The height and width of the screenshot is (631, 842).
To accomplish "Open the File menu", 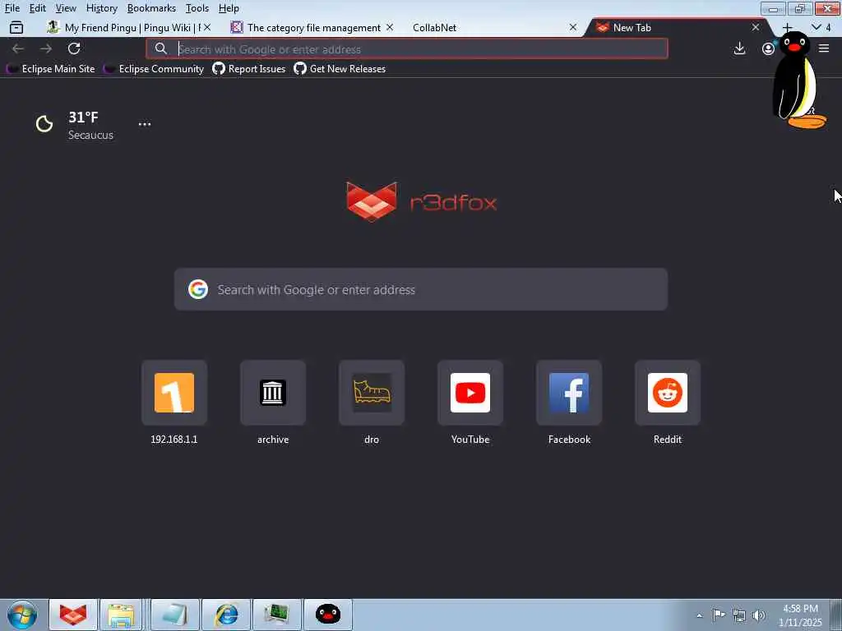I will [12, 8].
